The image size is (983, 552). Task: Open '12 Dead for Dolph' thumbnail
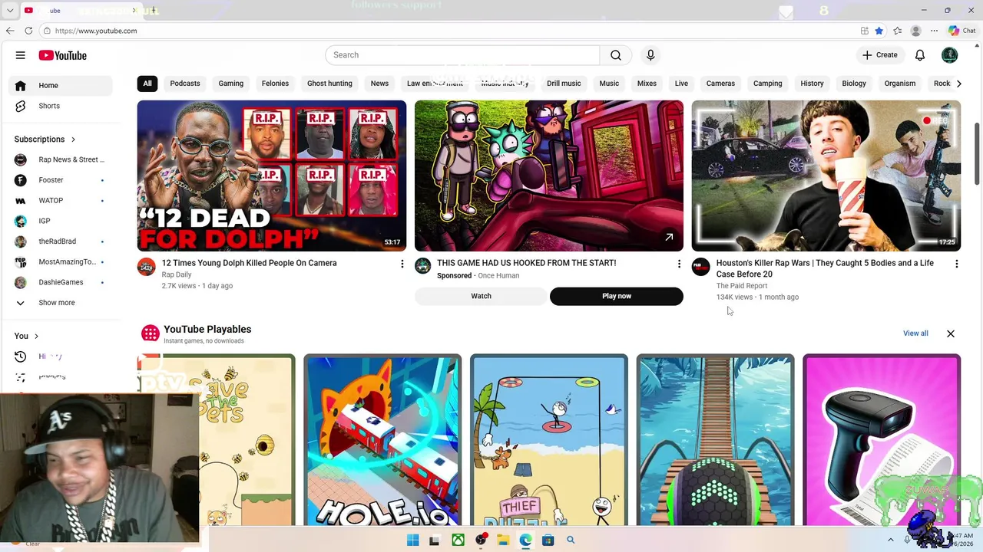[x=272, y=176]
